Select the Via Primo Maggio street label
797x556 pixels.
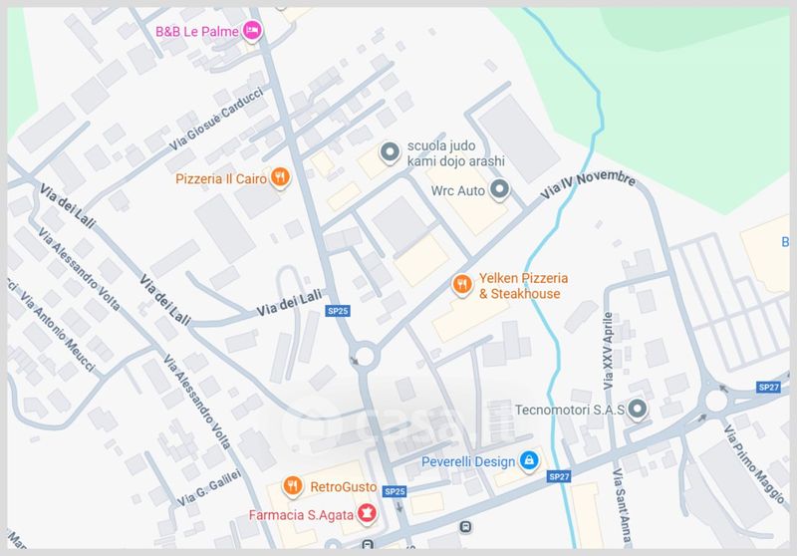(754, 464)
